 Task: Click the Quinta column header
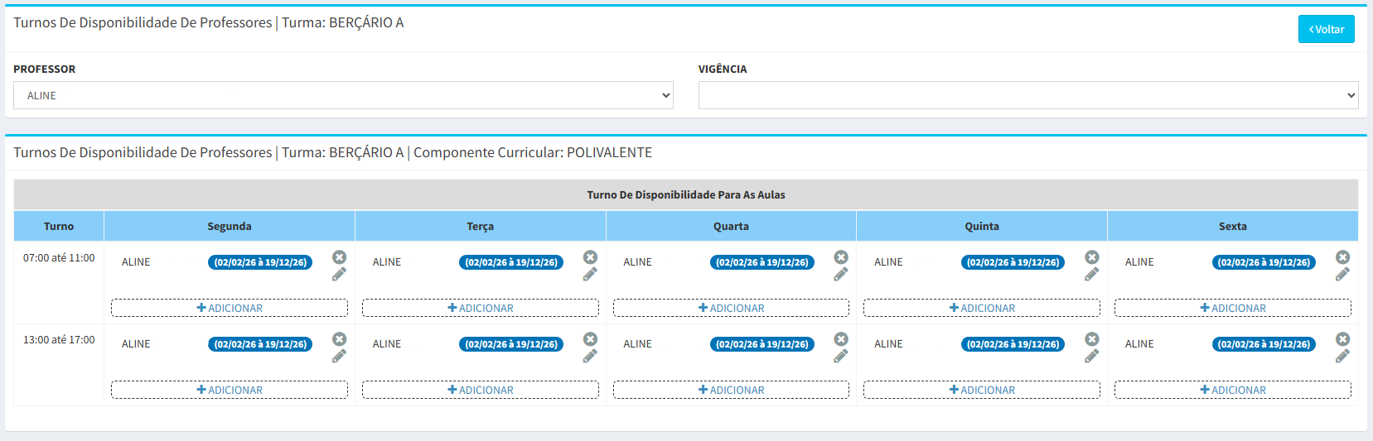coord(981,226)
